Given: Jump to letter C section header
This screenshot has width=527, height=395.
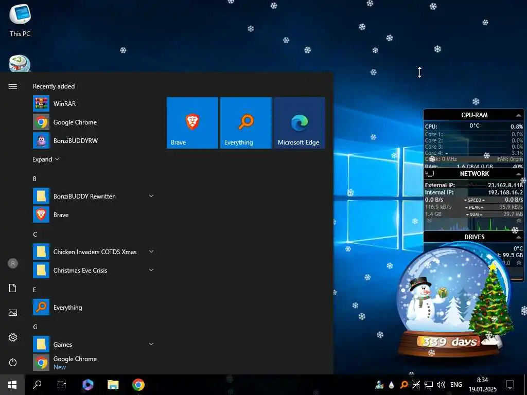Looking at the screenshot, I should click(x=35, y=234).
